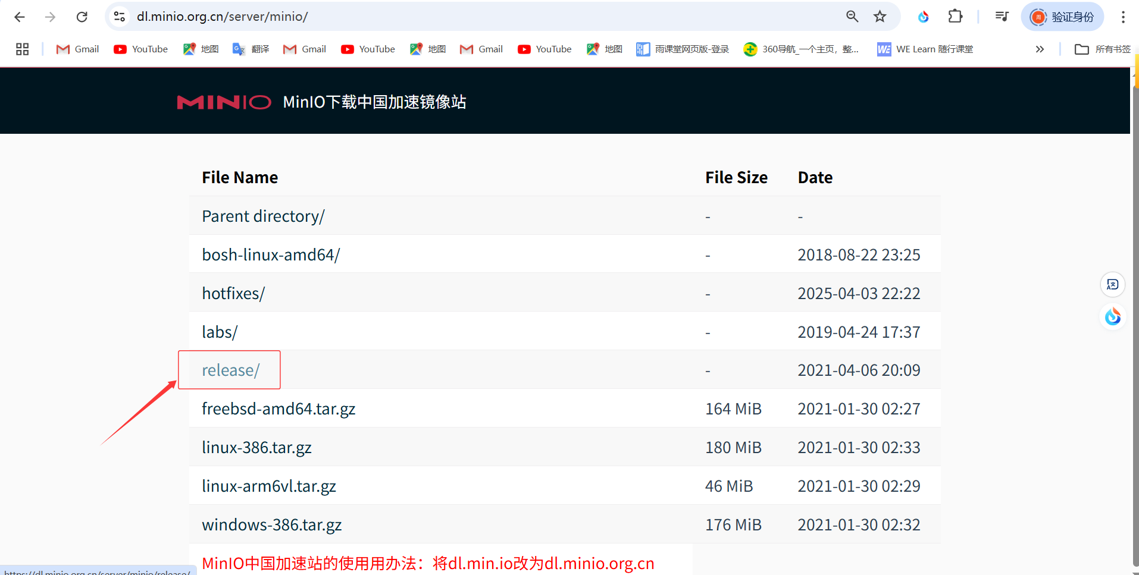This screenshot has width=1139, height=575.
Task: Open the media control playlist icon
Action: click(1002, 17)
